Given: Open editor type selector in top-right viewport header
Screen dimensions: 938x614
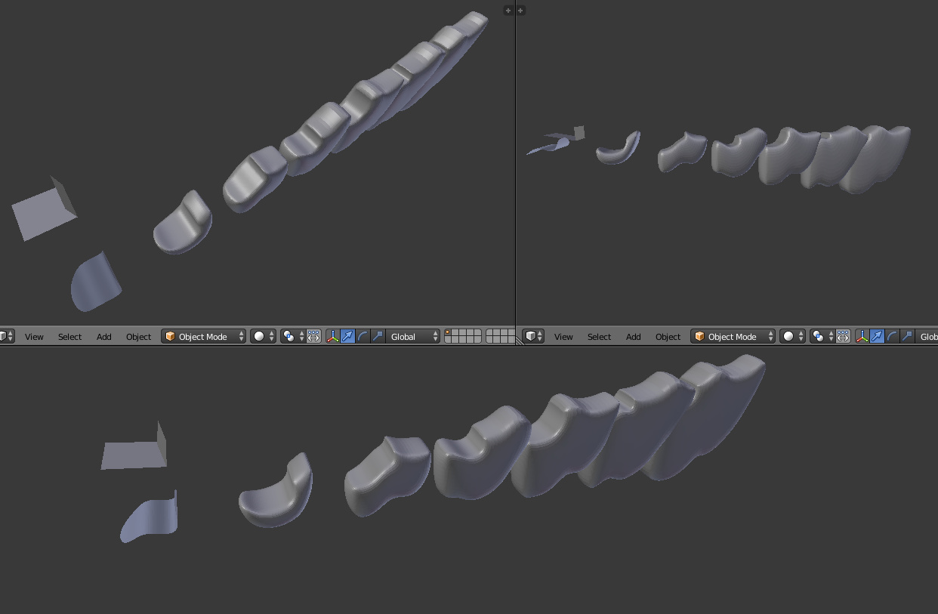Looking at the screenshot, I should point(534,337).
